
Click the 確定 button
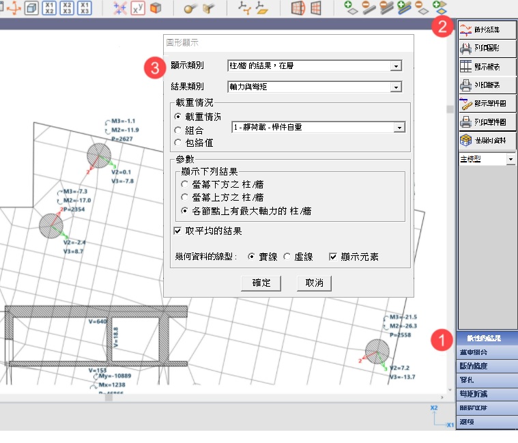pyautogui.click(x=261, y=283)
